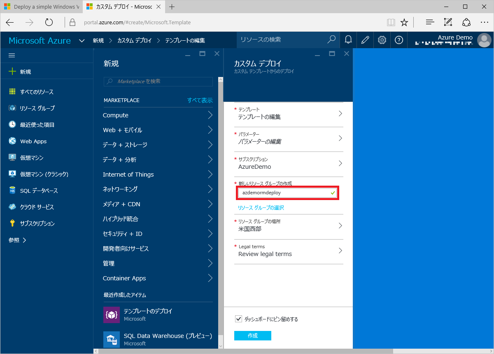Open the help question mark icon
494x354 pixels.
point(398,40)
